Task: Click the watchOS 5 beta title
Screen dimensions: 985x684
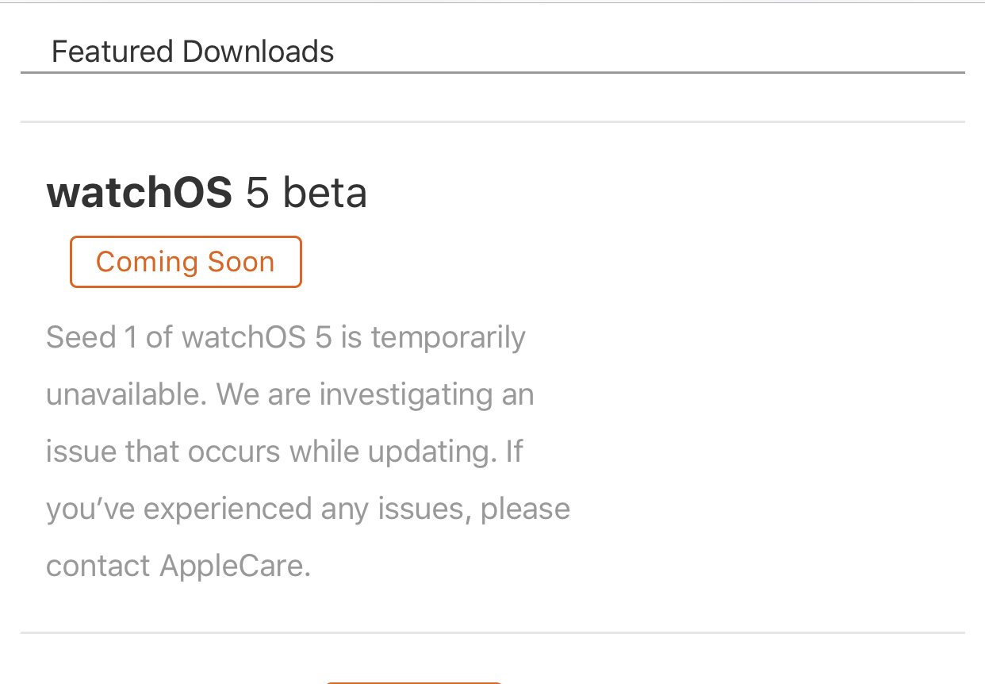Action: click(x=207, y=193)
